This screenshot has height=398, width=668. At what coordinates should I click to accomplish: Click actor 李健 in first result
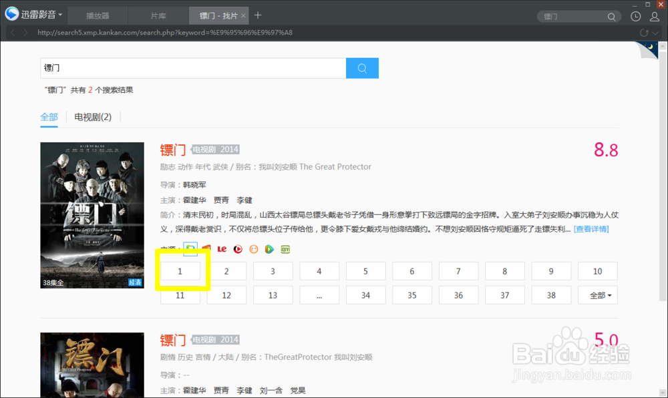point(244,200)
